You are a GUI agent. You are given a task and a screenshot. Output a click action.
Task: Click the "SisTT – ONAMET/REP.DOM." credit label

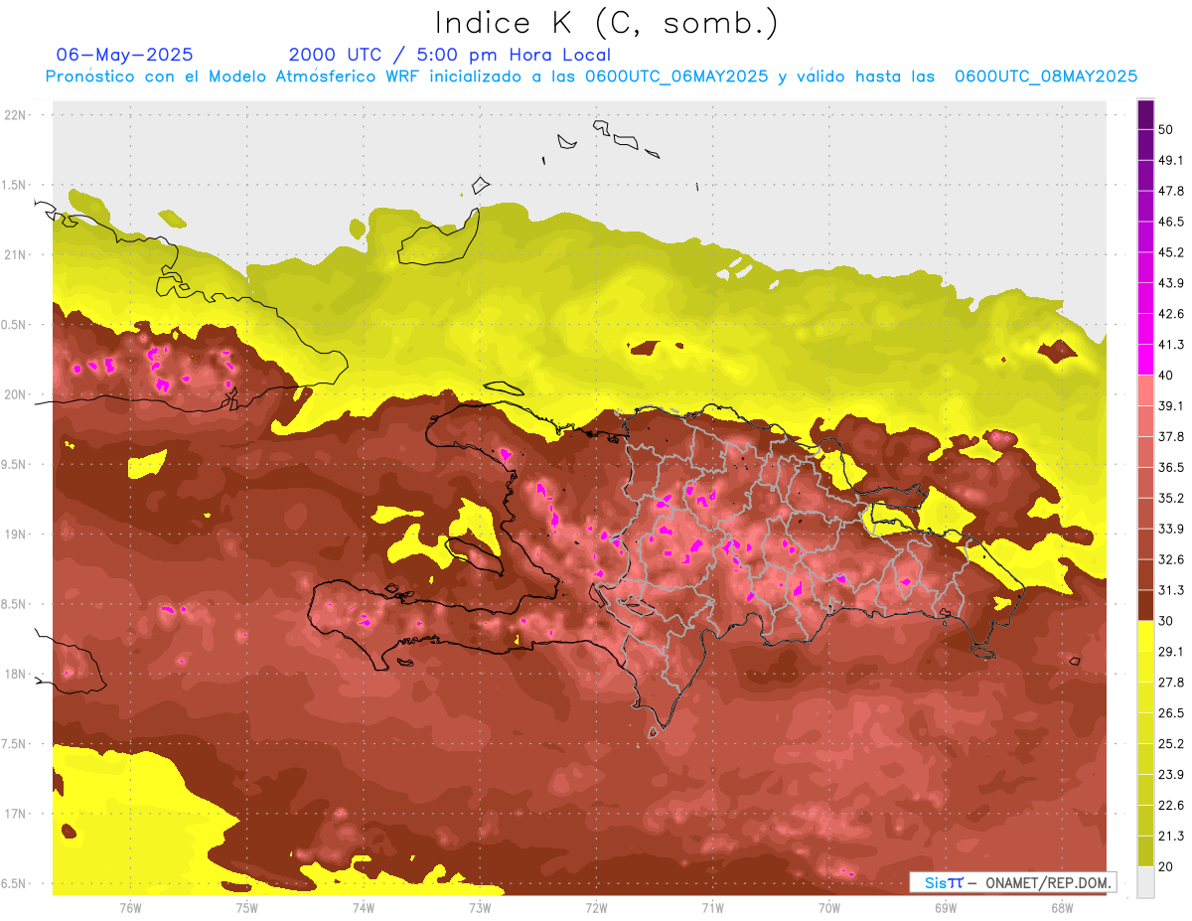(x=1013, y=882)
